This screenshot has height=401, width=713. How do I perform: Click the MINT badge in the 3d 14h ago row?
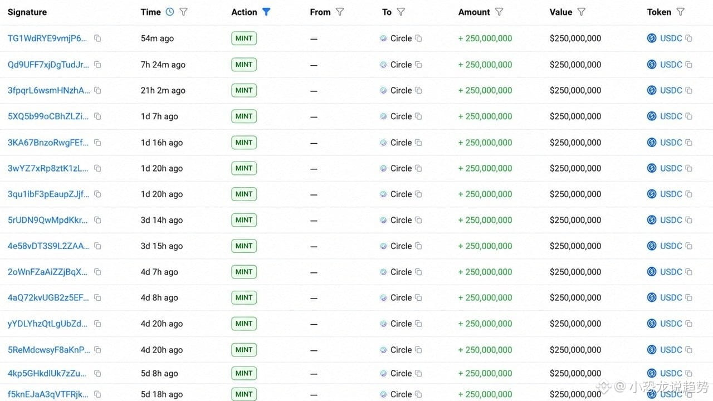[x=244, y=220]
